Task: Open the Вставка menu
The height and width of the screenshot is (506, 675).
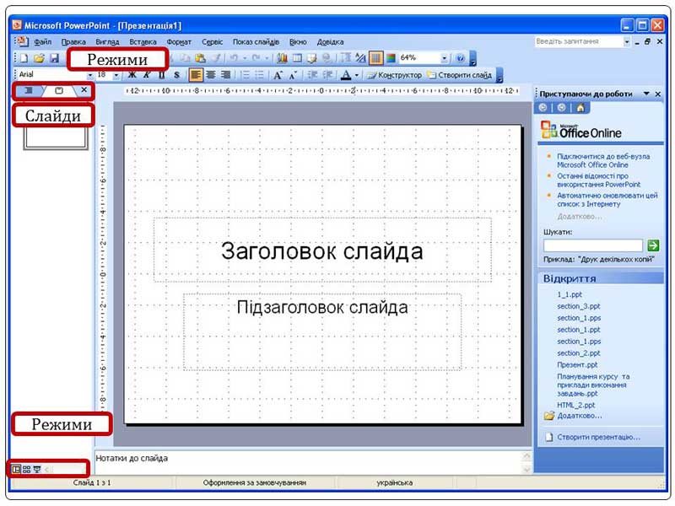Action: tap(143, 41)
